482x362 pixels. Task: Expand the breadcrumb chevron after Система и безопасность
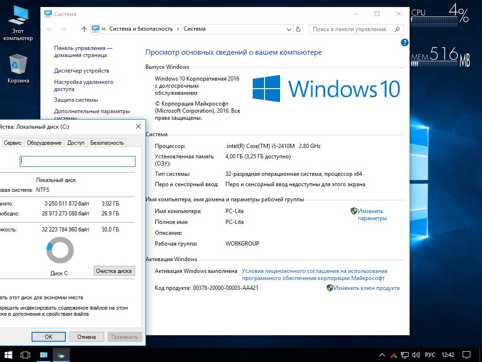pyautogui.click(x=178, y=29)
